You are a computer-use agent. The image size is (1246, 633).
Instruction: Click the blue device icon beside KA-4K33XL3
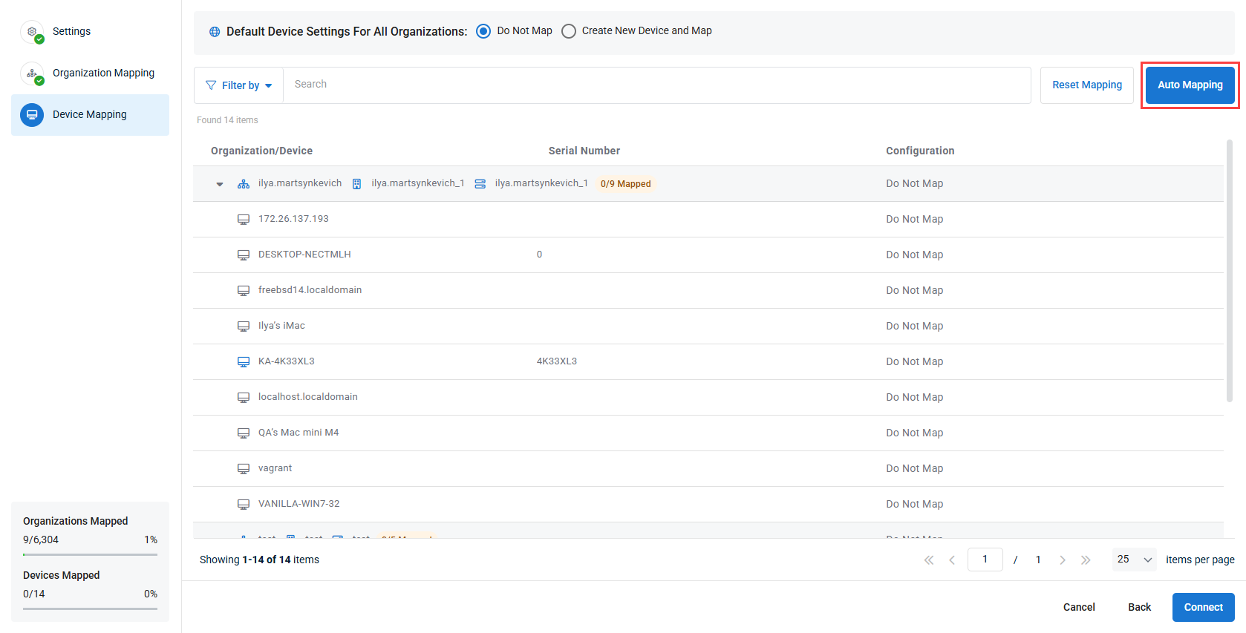tap(243, 361)
